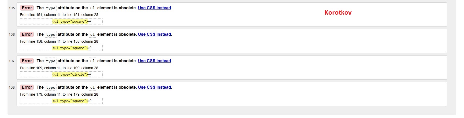Click the "type" code word in error 105
464x118 pixels.
pos(50,8)
